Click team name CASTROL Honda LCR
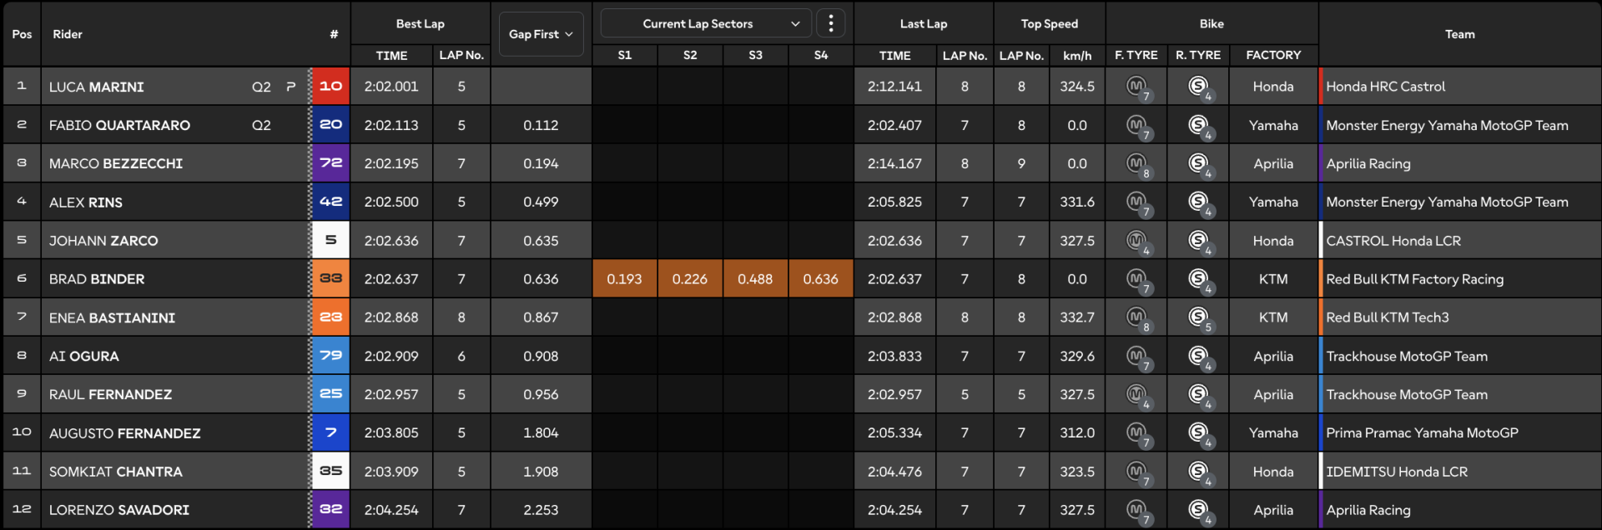Image resolution: width=1602 pixels, height=530 pixels. [x=1393, y=241]
